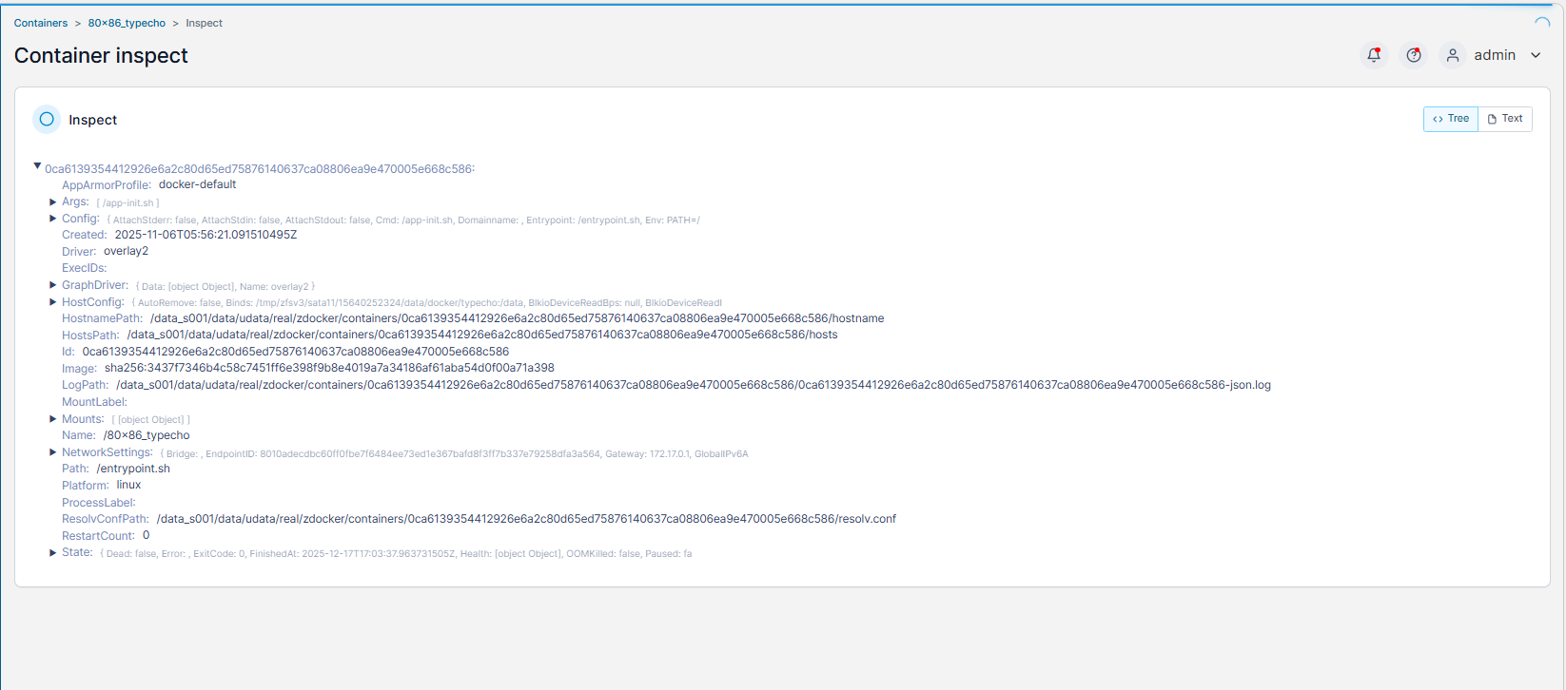Click the ProcessLabel key
1566x690 pixels.
point(99,502)
